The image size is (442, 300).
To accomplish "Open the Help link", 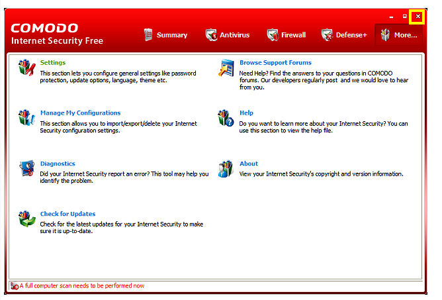I will coord(246,113).
